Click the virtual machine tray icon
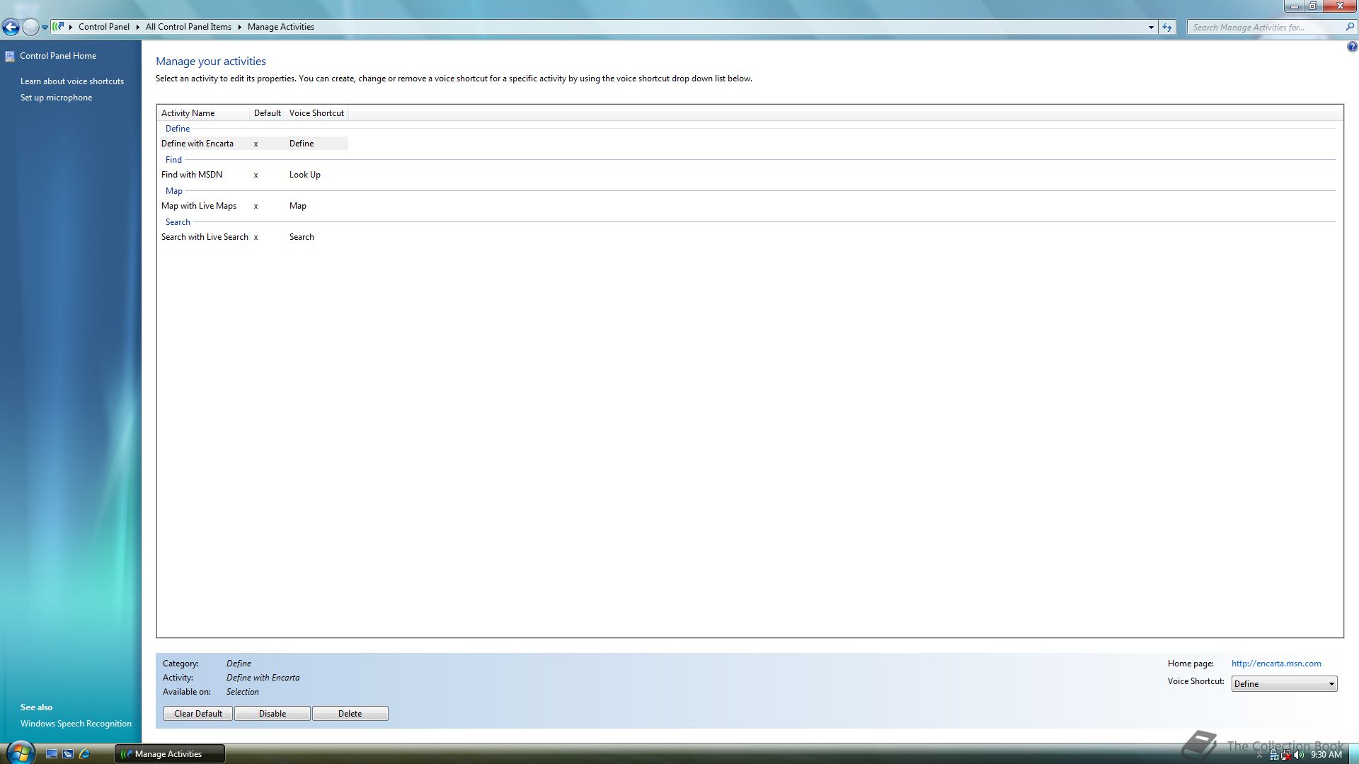 point(1274,755)
